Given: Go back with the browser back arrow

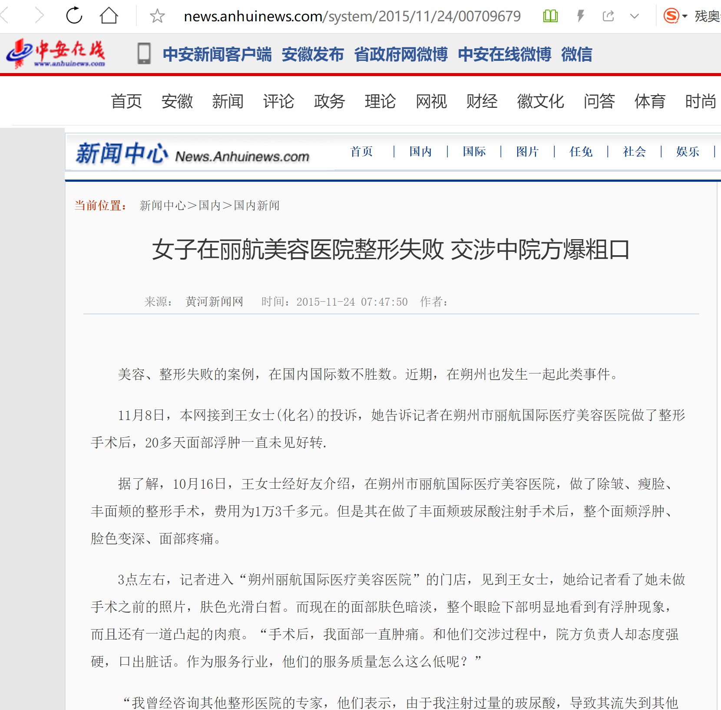Looking at the screenshot, I should pyautogui.click(x=4, y=16).
